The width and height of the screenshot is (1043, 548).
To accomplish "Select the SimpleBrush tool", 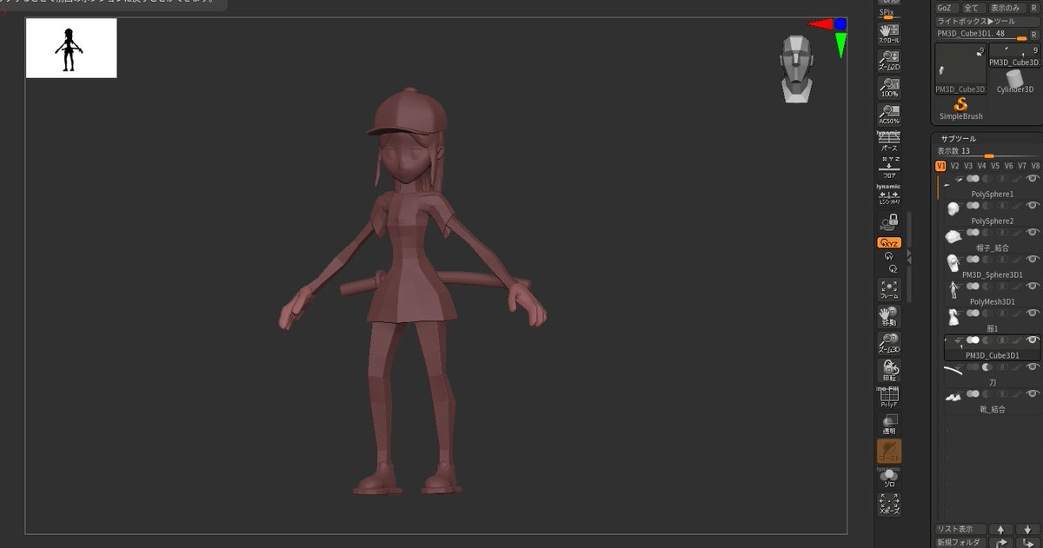I will [960, 109].
